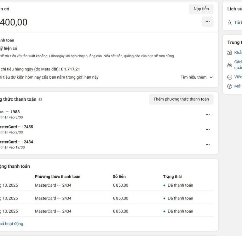
Task: Open options menu for MasterCard 7455
Action: point(207,129)
